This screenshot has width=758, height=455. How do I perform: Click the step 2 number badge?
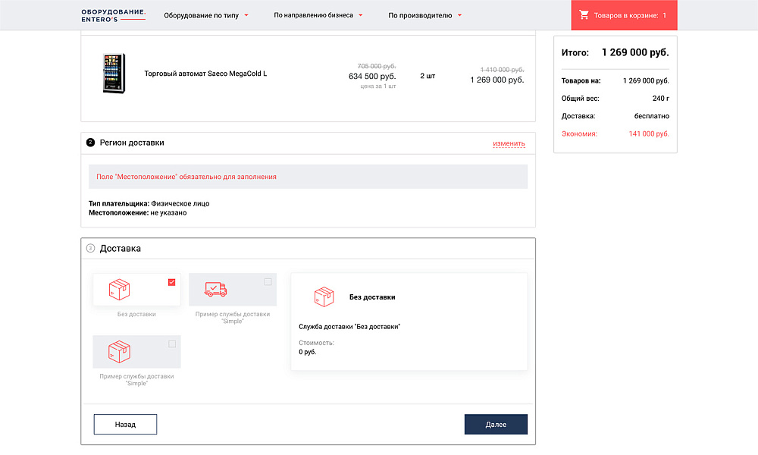click(91, 143)
